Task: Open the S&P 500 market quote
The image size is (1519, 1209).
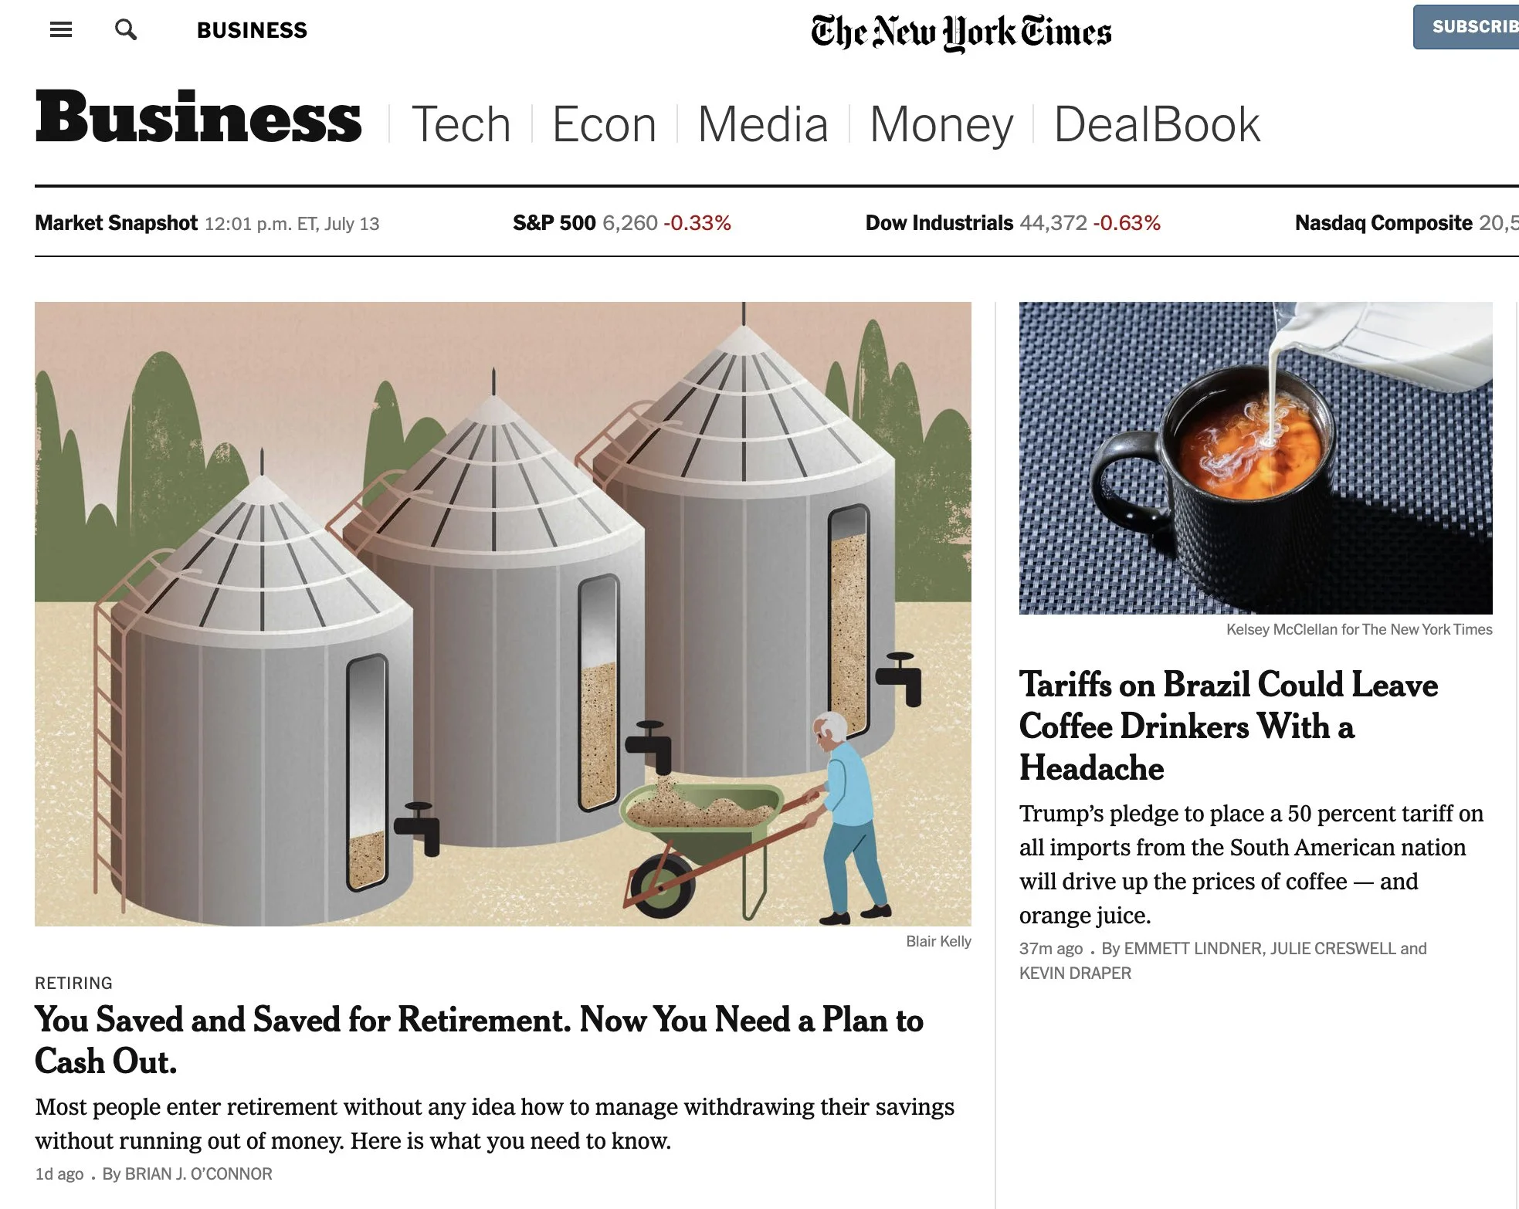Action: pos(622,223)
